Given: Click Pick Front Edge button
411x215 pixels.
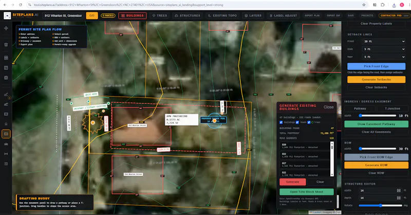Looking at the screenshot, I should point(376,66).
